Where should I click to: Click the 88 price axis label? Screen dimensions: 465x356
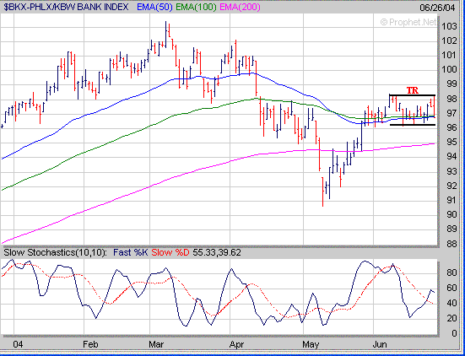pyautogui.click(x=451, y=244)
